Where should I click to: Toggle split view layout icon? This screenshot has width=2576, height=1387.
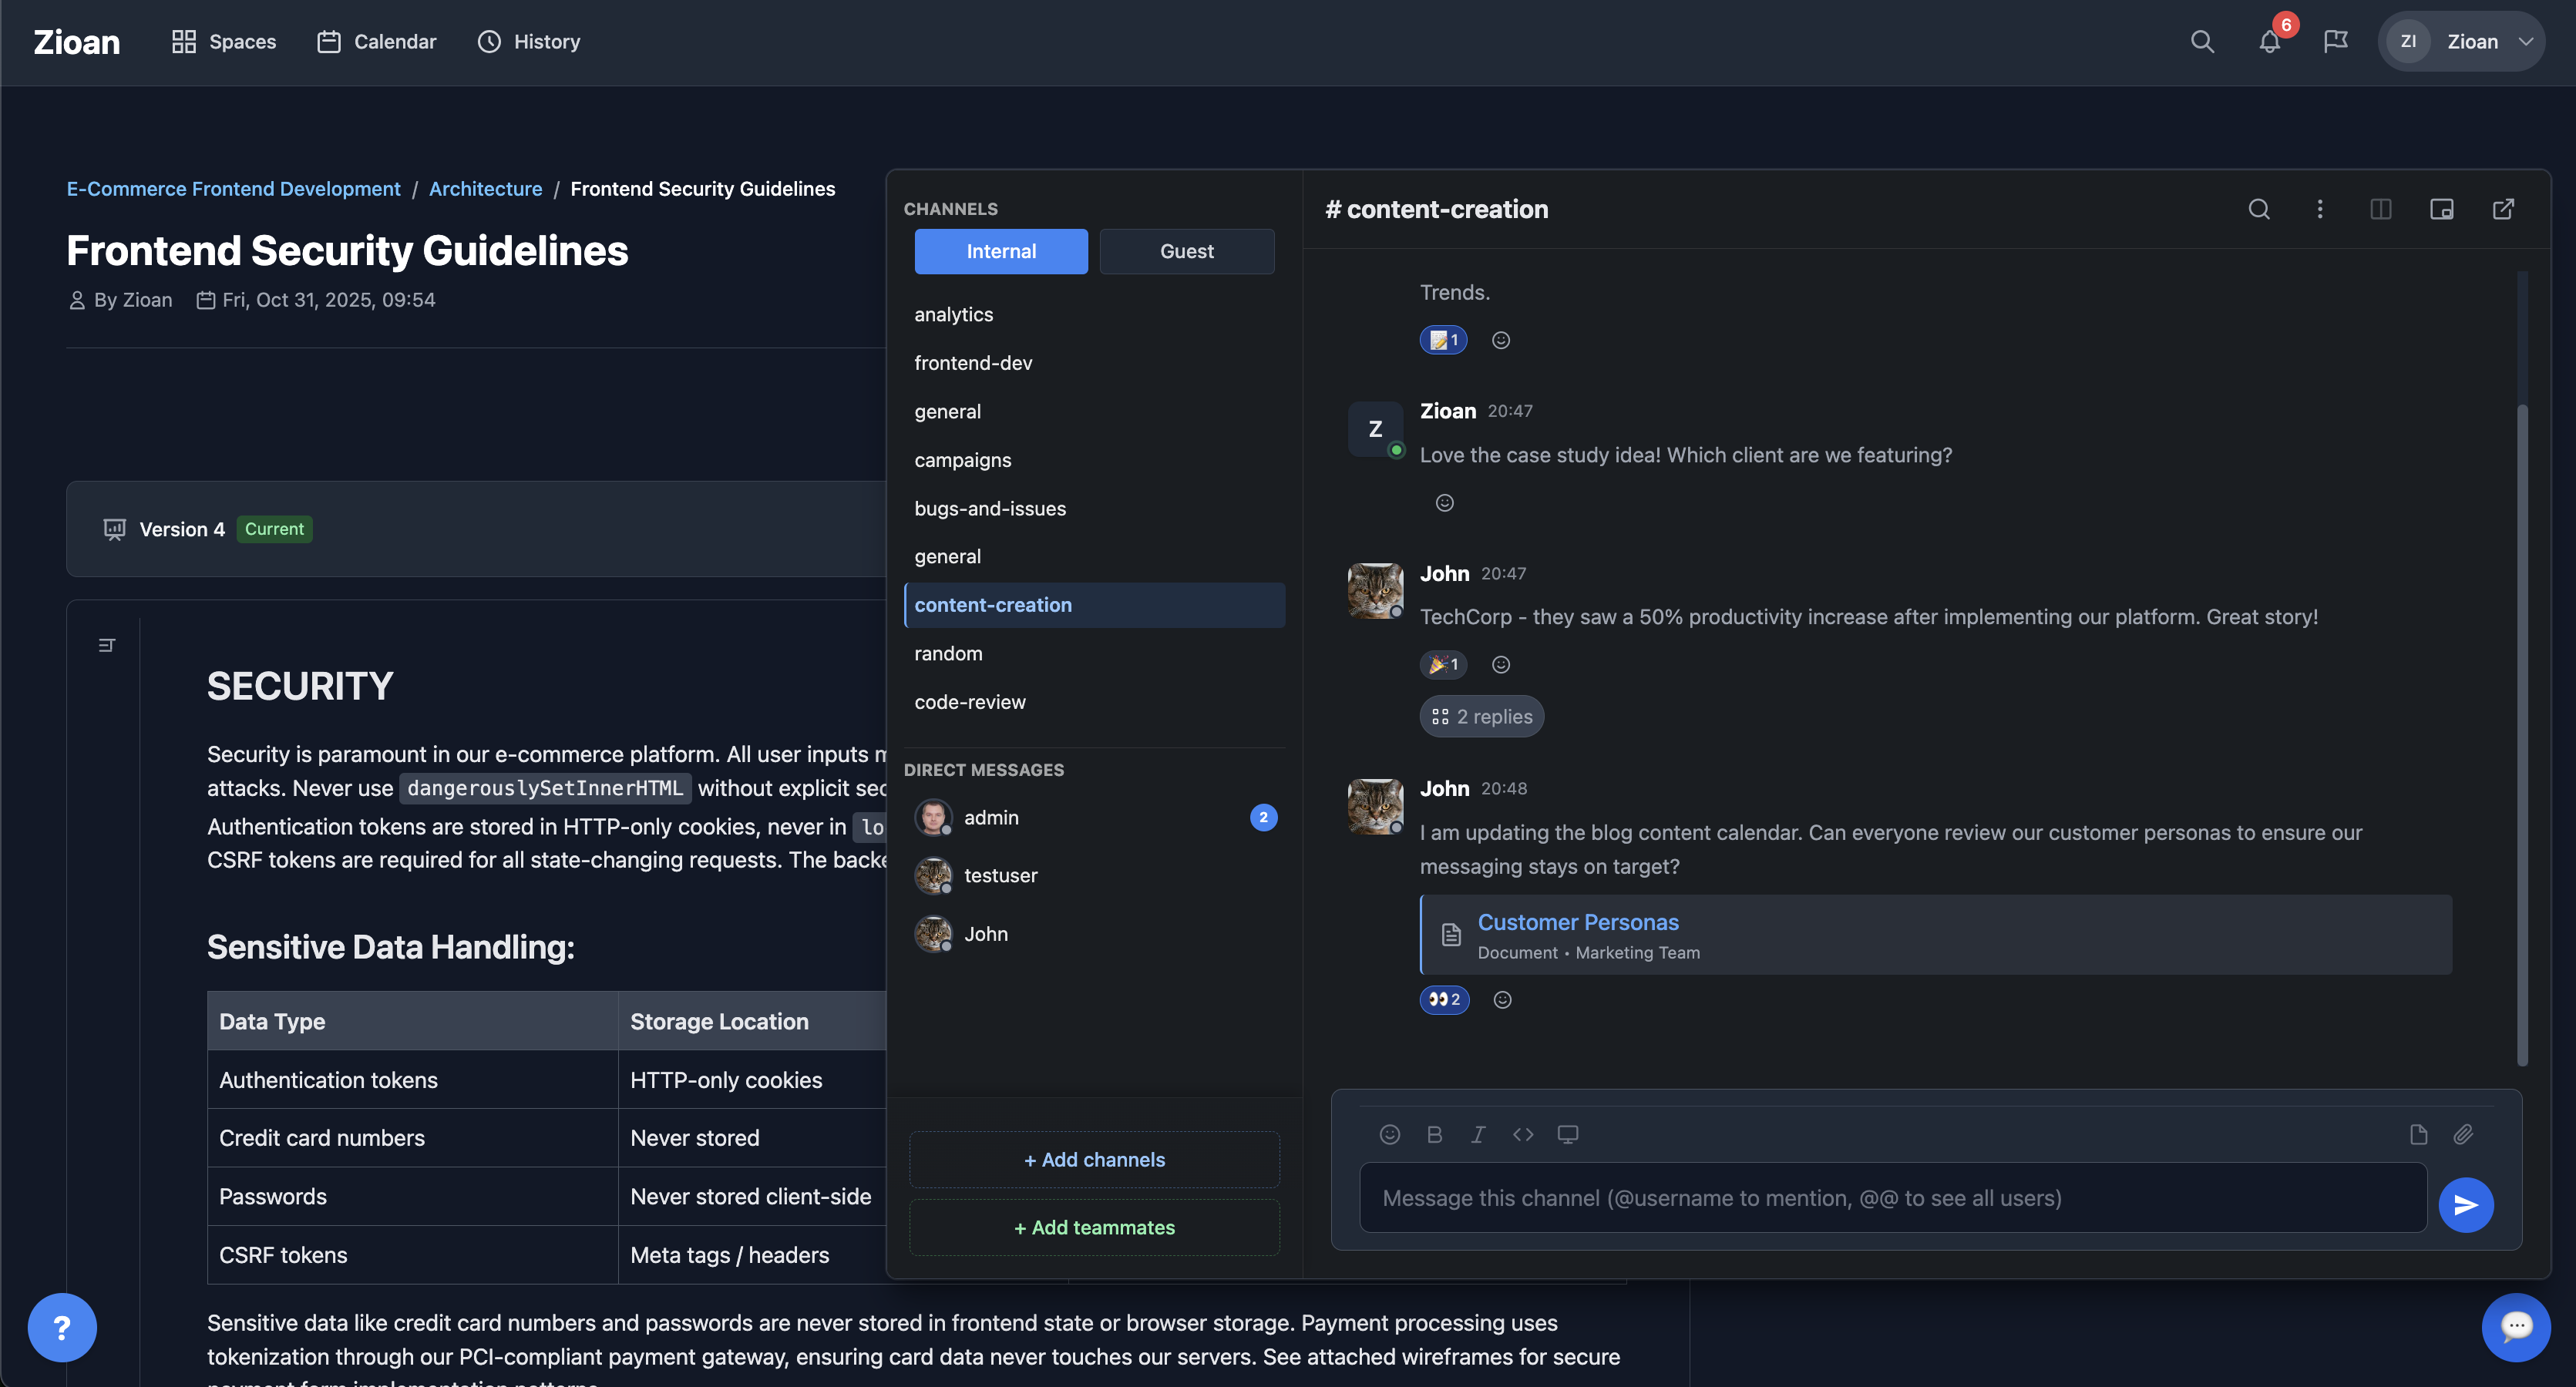coord(2381,209)
